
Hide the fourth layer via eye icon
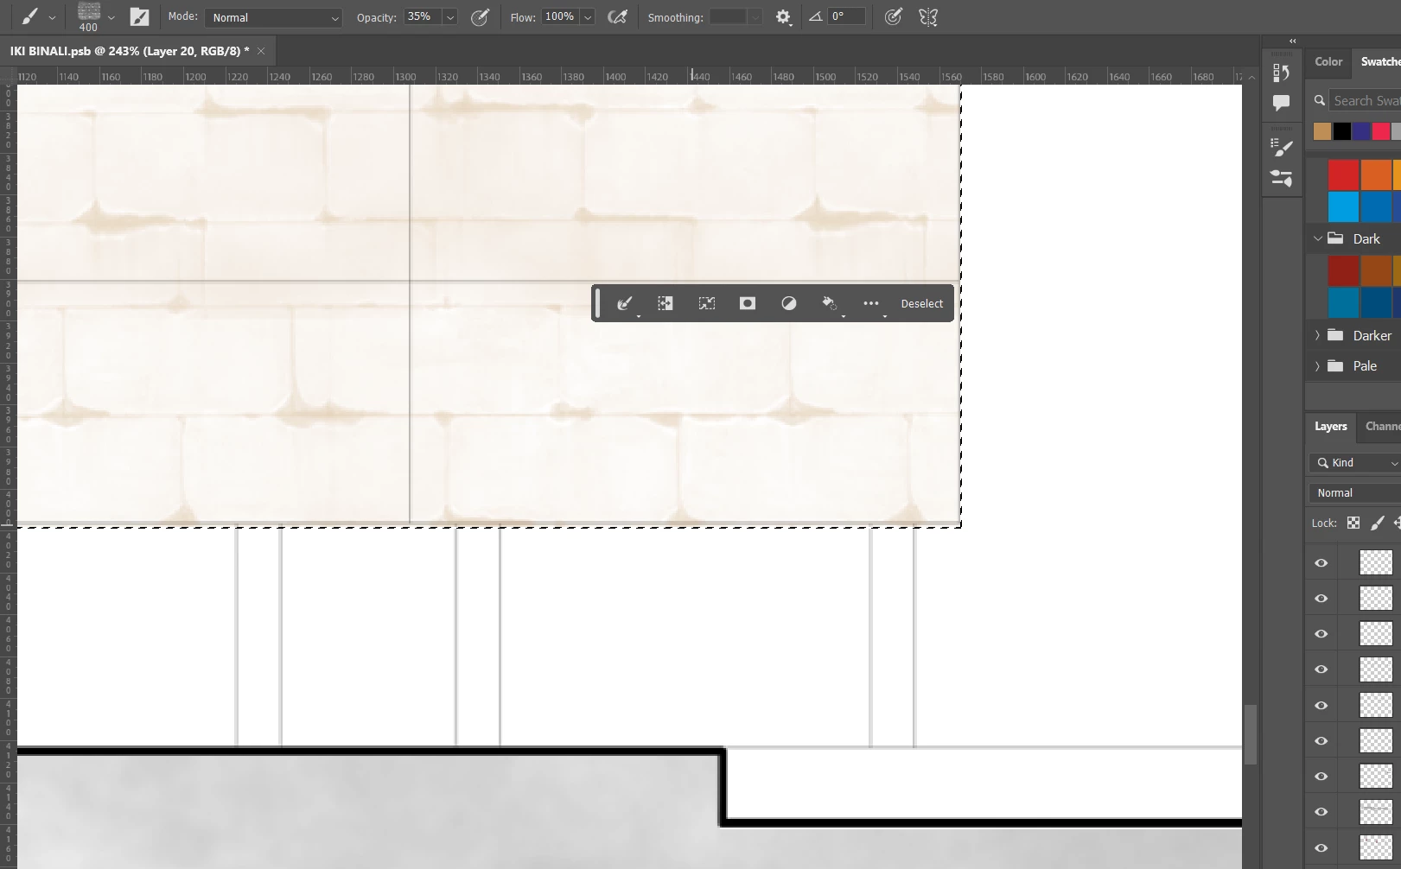pos(1321,669)
